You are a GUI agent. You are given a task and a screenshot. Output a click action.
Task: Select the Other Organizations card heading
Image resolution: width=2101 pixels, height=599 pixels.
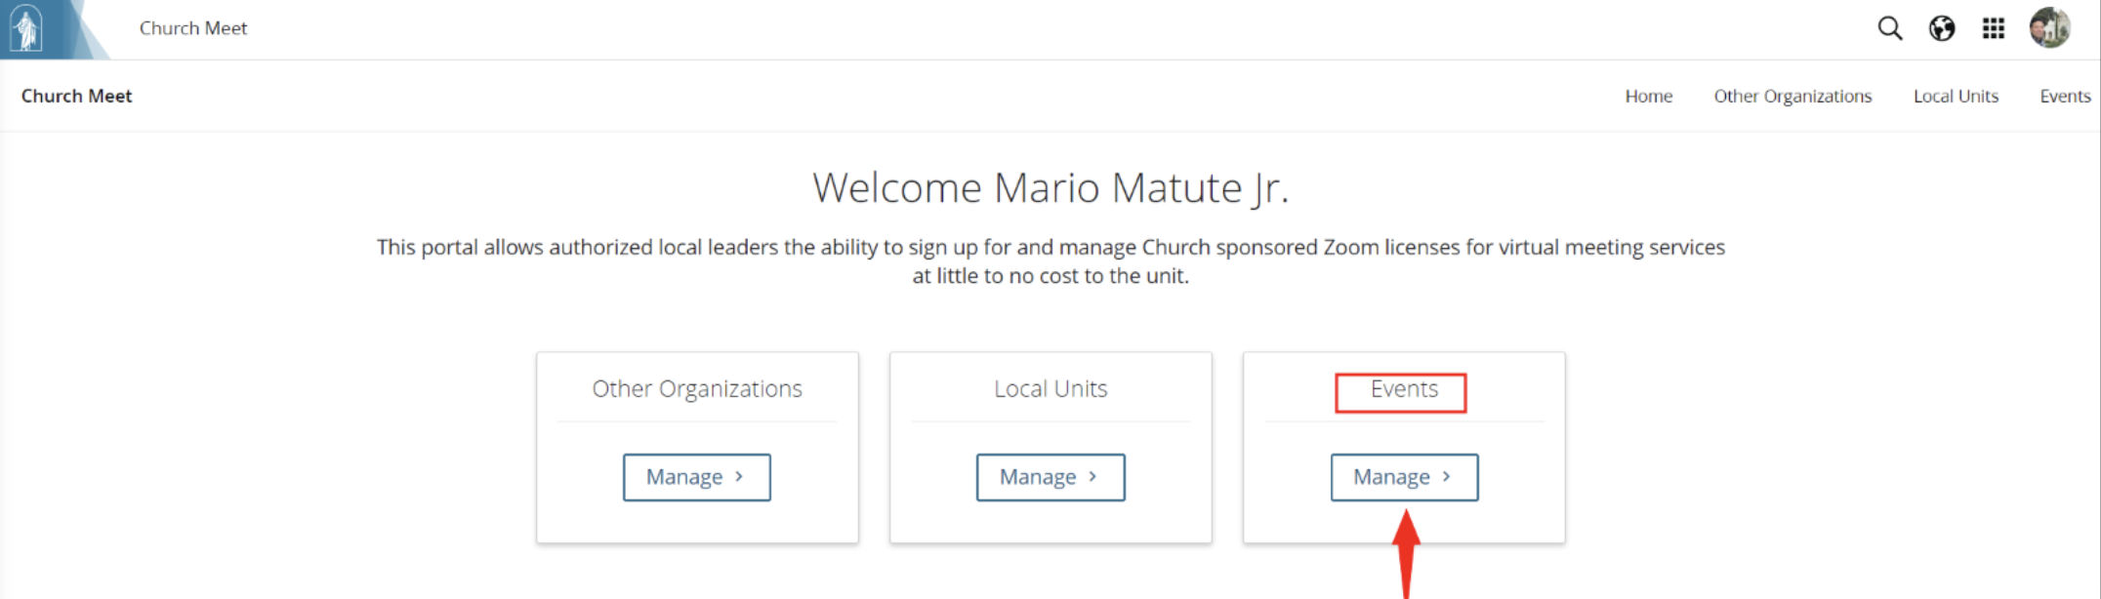point(697,388)
